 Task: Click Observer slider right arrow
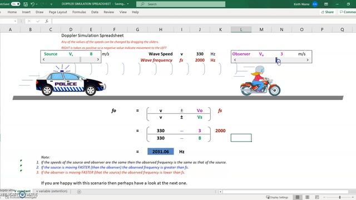(x=308, y=60)
